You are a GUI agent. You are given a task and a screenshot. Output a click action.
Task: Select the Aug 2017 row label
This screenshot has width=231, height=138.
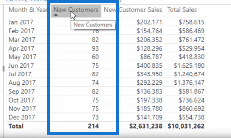22,83
